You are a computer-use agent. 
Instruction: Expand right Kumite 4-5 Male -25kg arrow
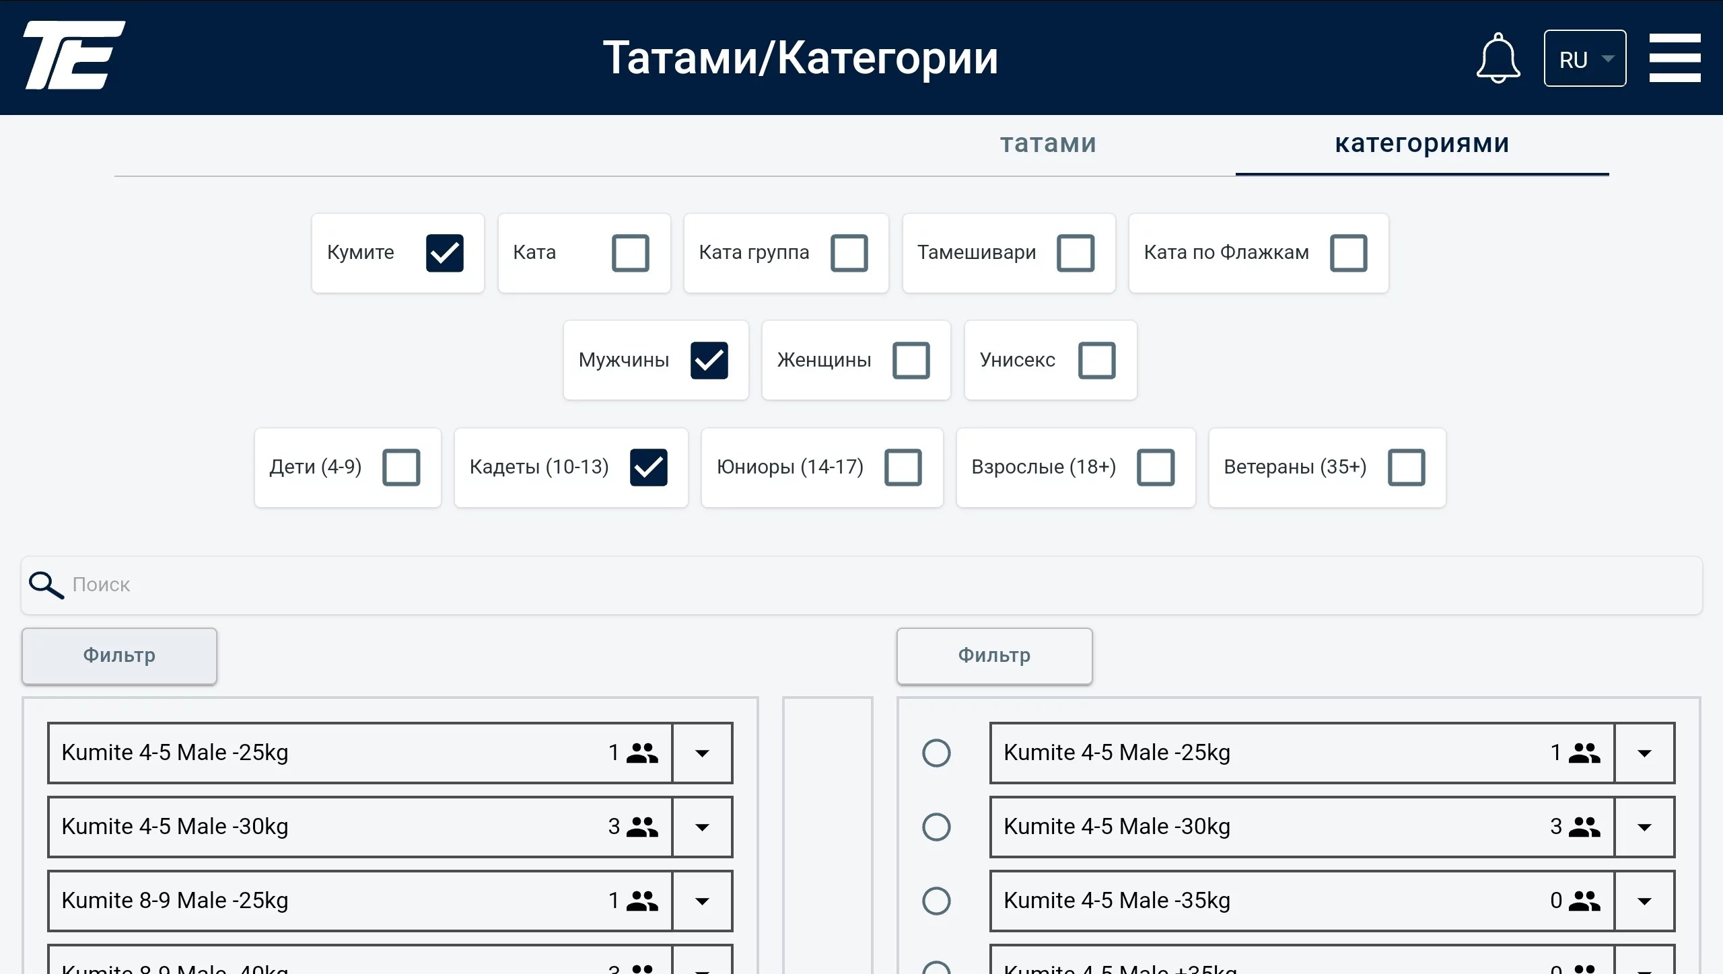[1644, 753]
